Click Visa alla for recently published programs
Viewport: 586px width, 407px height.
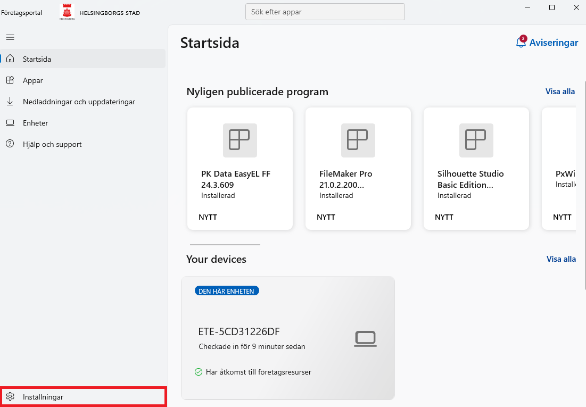coord(560,91)
